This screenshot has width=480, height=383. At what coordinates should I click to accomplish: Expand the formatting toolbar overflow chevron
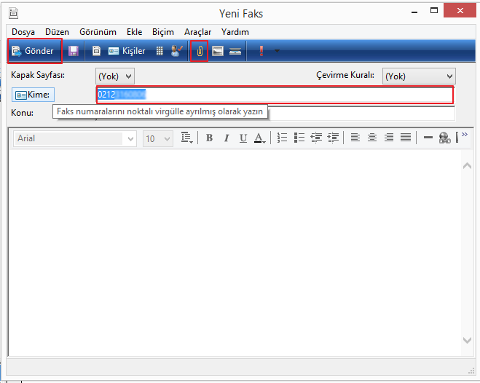465,134
